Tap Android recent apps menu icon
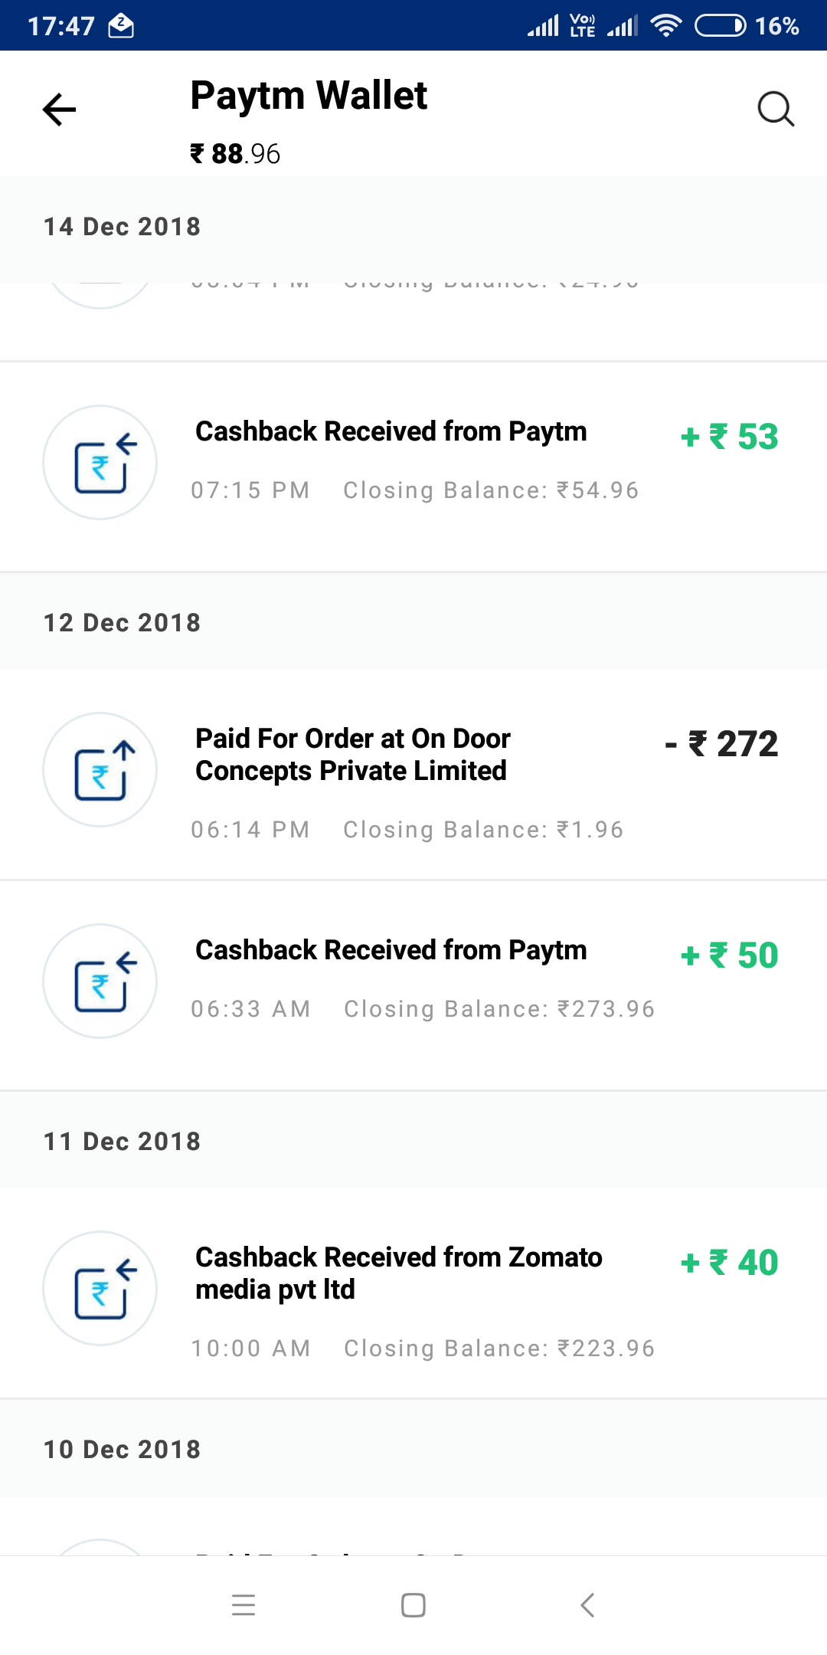This screenshot has width=827, height=1655. coord(244,1604)
